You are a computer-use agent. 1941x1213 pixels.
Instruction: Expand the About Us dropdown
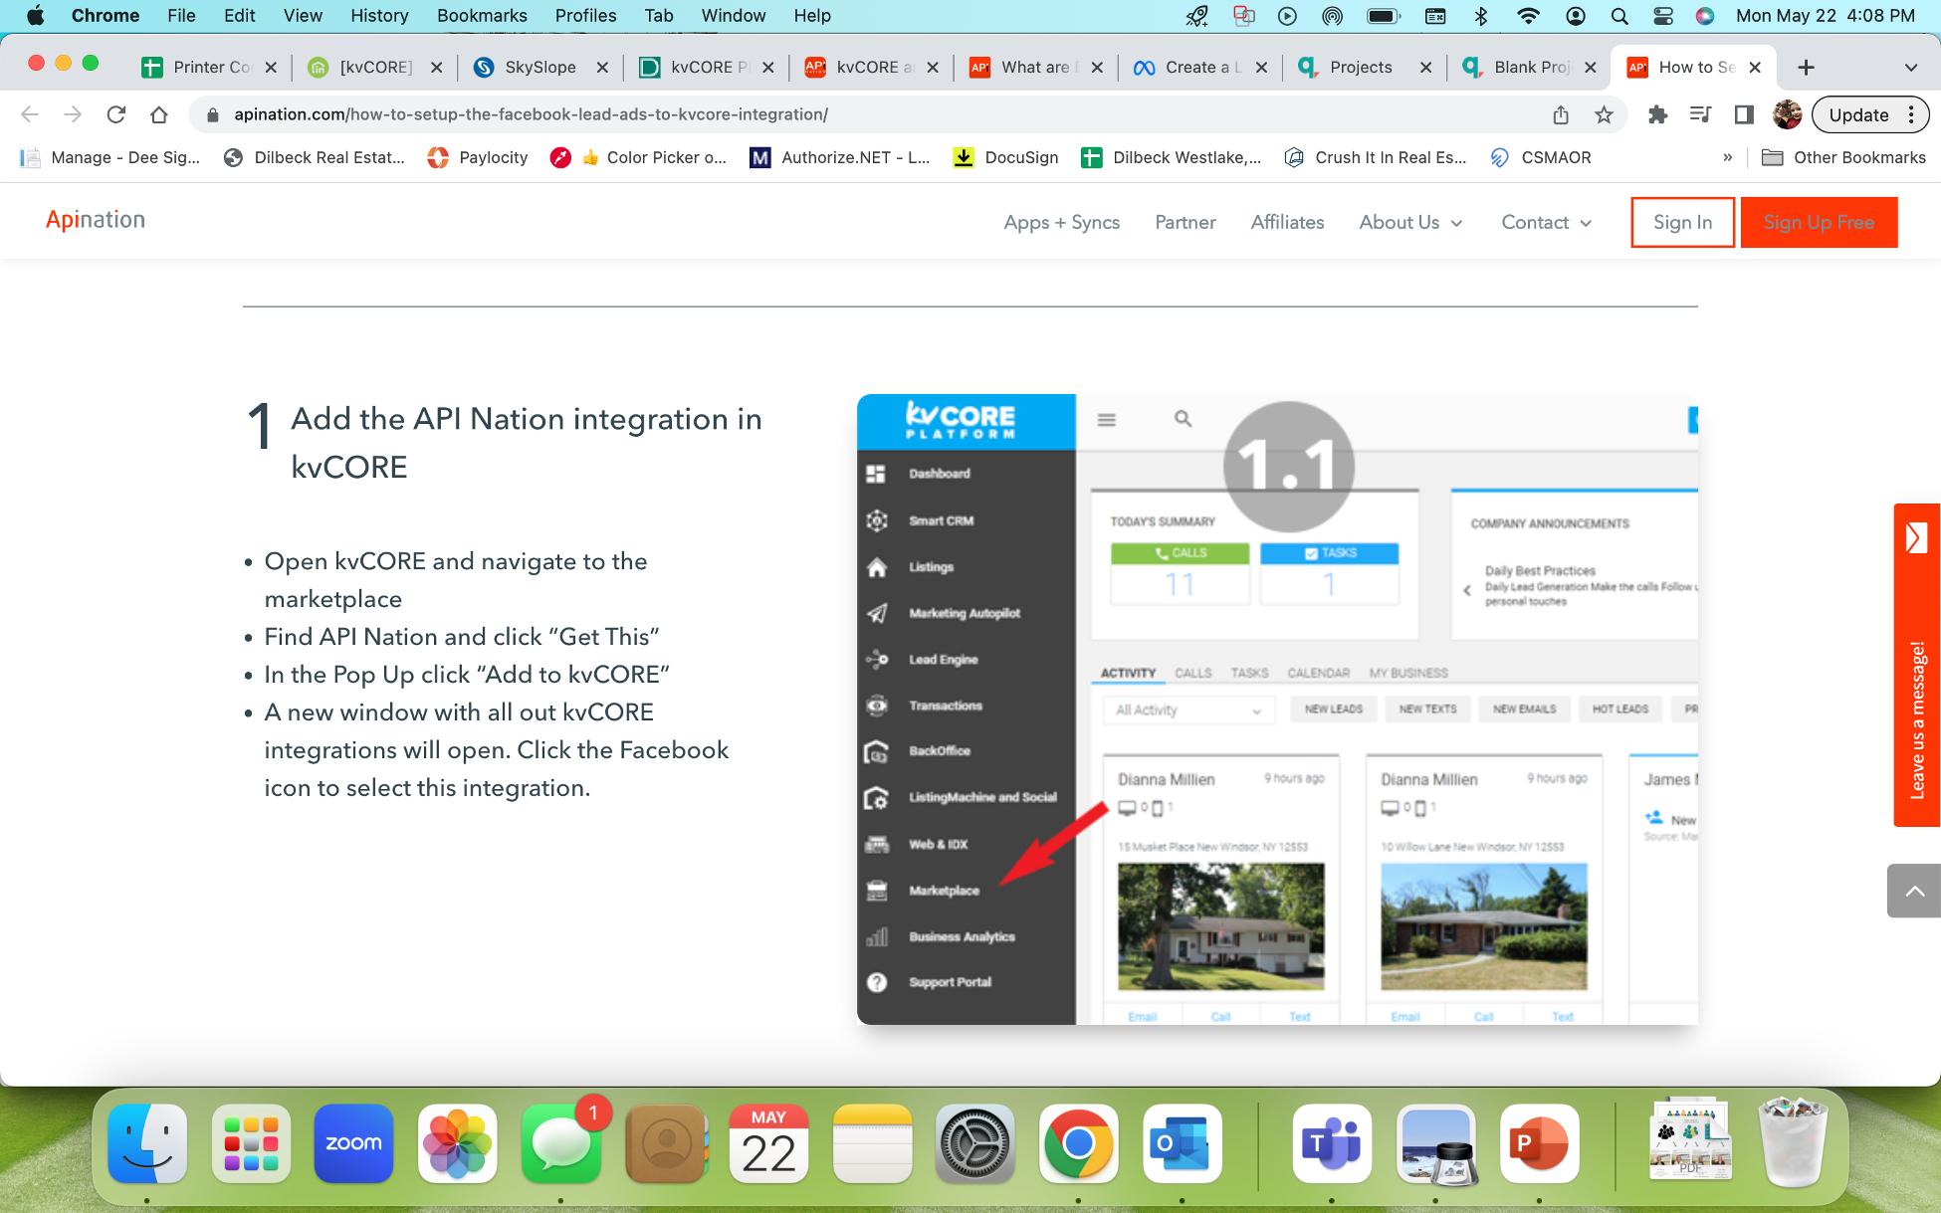coord(1410,222)
